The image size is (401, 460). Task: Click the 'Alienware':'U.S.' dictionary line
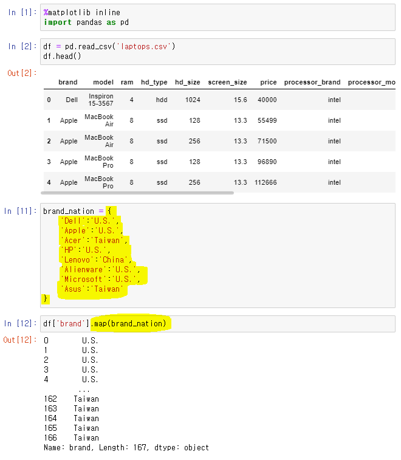coord(100,269)
